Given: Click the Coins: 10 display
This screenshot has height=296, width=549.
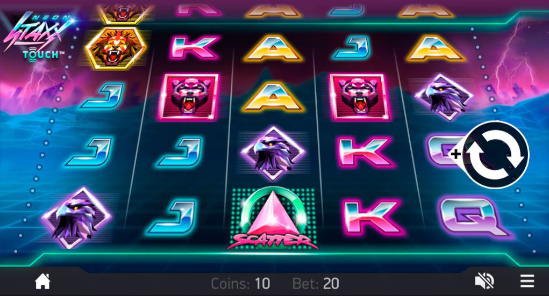Looking at the screenshot, I should coord(240,284).
